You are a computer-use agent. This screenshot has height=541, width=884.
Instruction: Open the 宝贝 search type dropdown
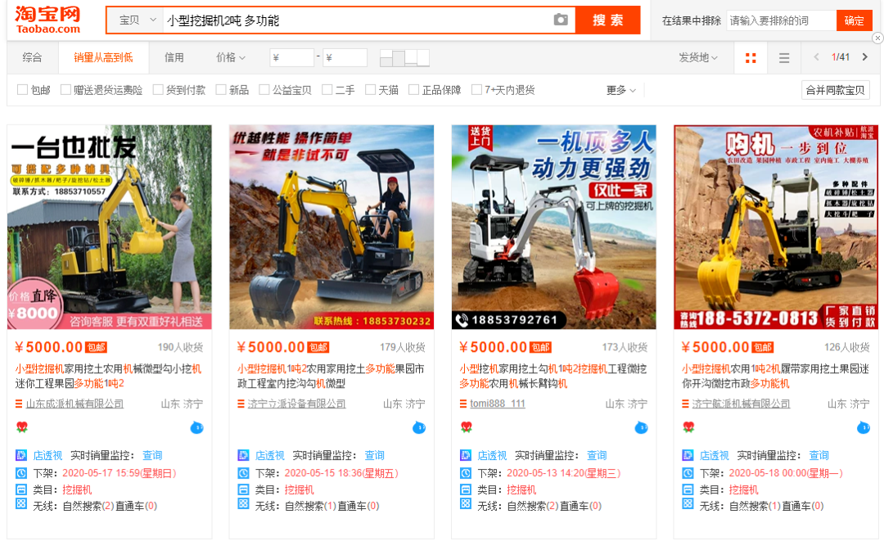(137, 20)
